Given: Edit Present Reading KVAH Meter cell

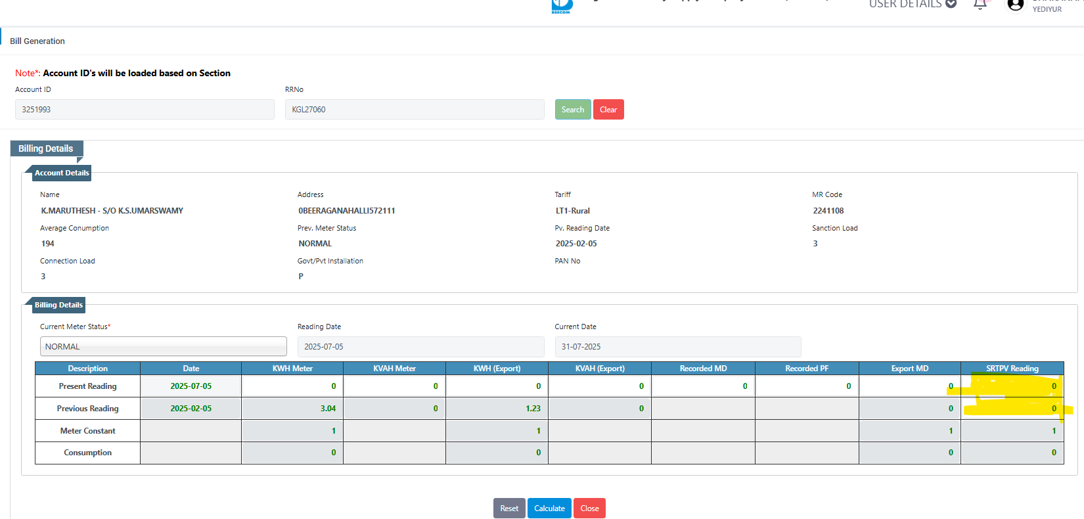Looking at the screenshot, I should 394,386.
